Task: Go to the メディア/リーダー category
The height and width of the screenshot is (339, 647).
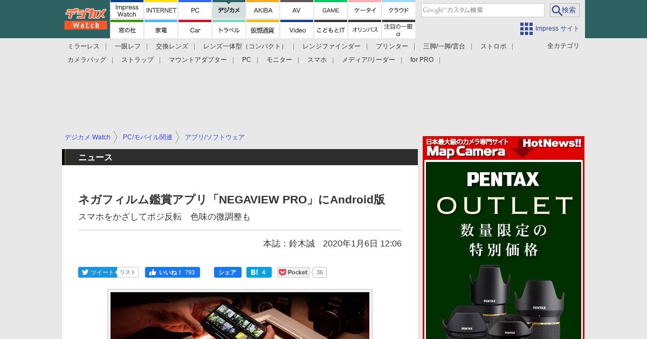Action: 368,60
